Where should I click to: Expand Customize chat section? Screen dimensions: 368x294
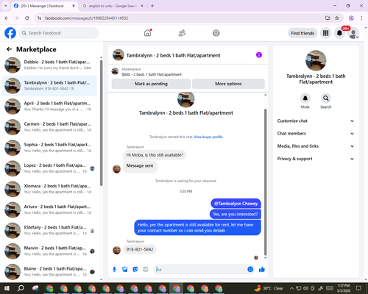(x=316, y=121)
